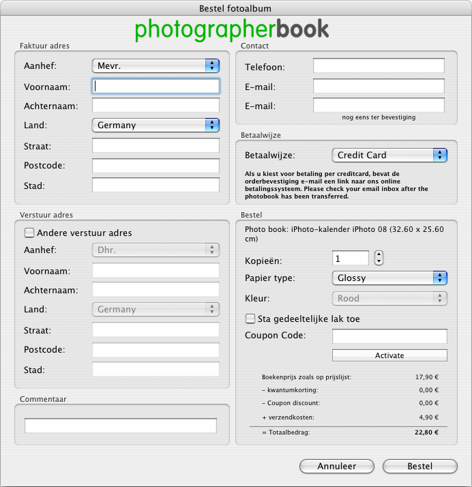Image resolution: width=472 pixels, height=487 pixels.
Task: Click the Faktuur adres Straat field
Action: click(x=156, y=146)
